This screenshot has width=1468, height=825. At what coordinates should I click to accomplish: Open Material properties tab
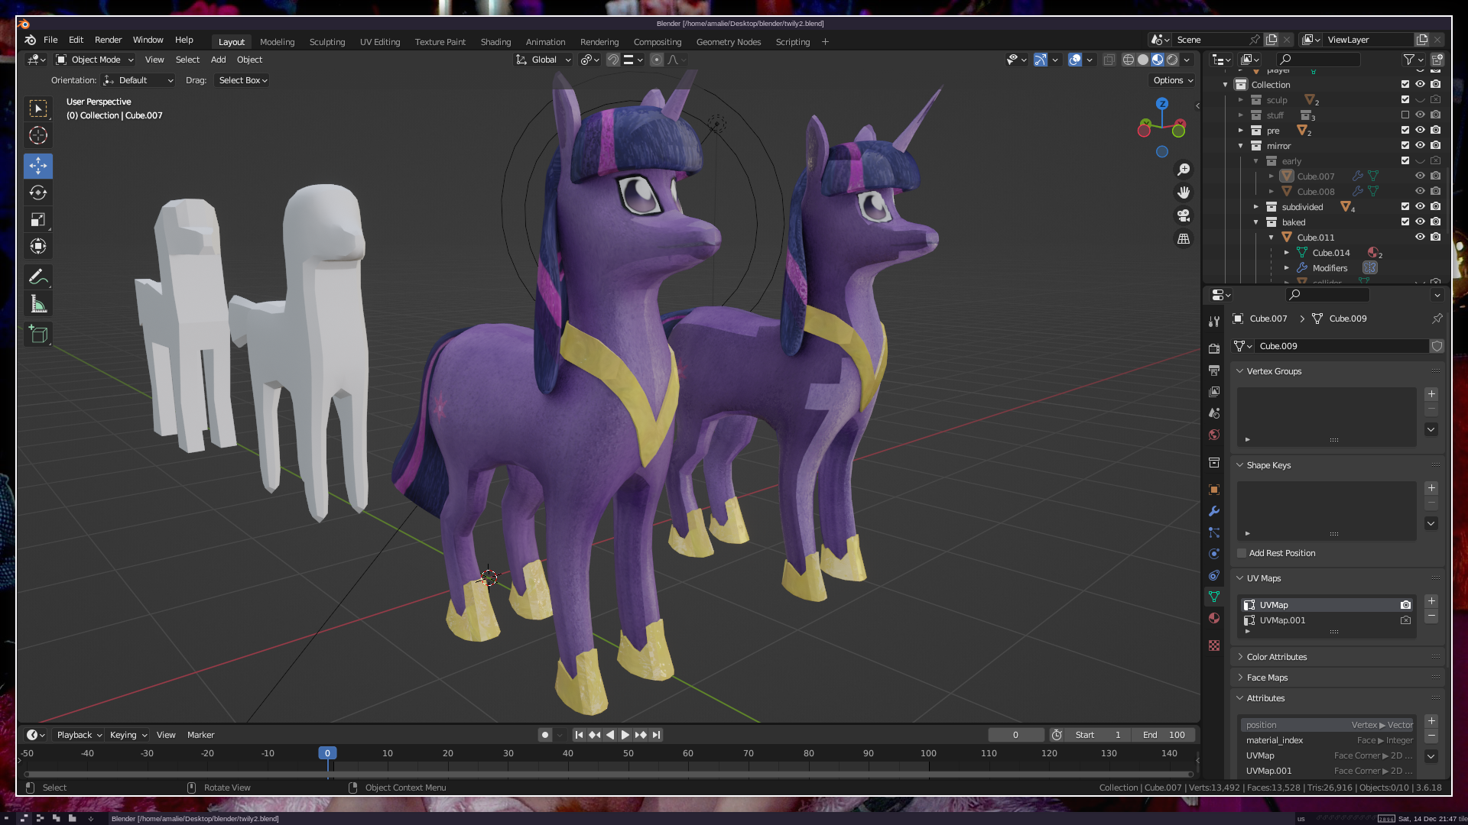click(1214, 618)
